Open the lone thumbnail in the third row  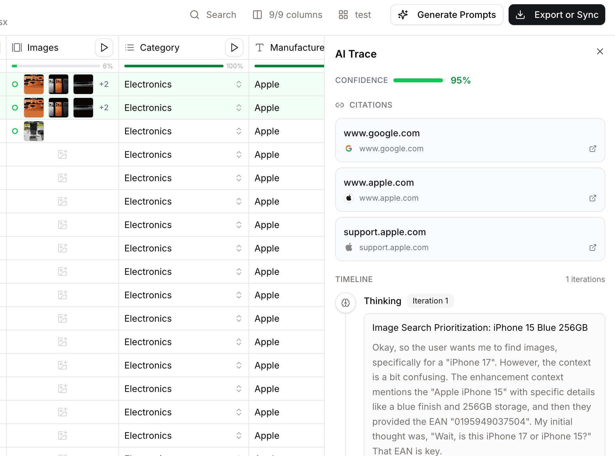point(34,131)
